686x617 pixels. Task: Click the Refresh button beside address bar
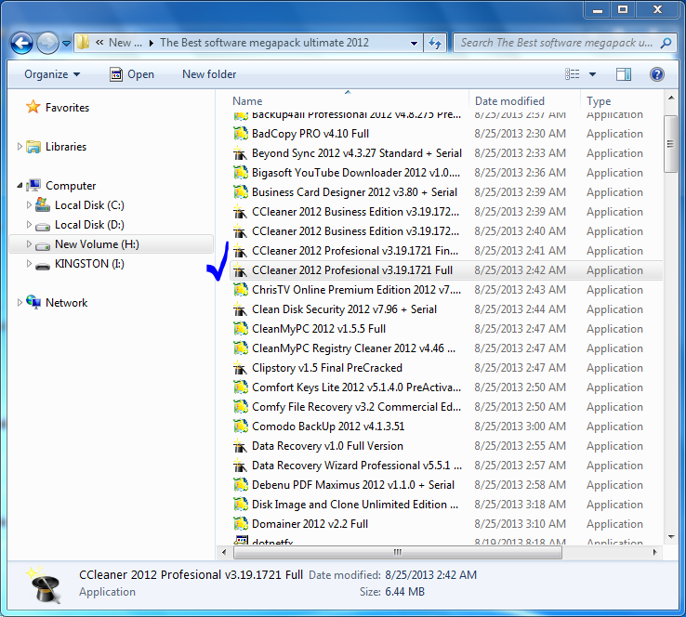pos(435,43)
